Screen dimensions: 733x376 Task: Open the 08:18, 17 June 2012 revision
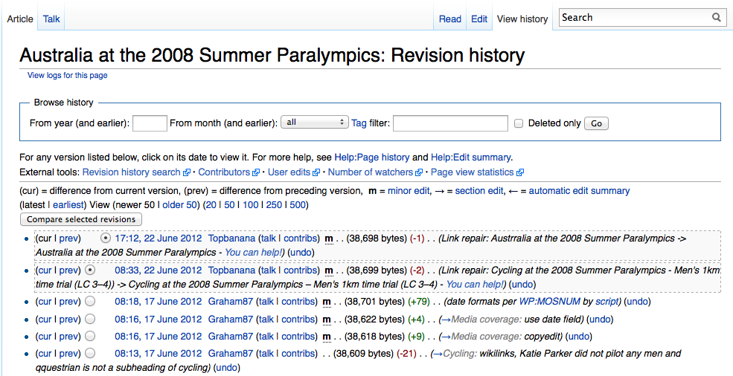tap(159, 301)
